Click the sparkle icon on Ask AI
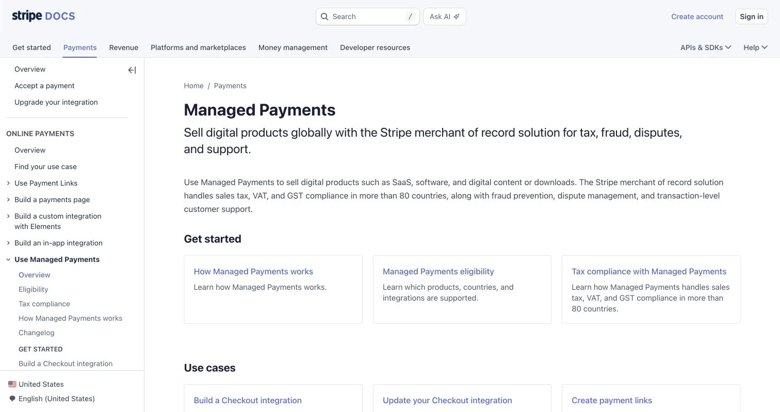780x412 pixels. pyautogui.click(x=457, y=17)
